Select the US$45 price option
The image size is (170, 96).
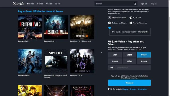[144, 61]
